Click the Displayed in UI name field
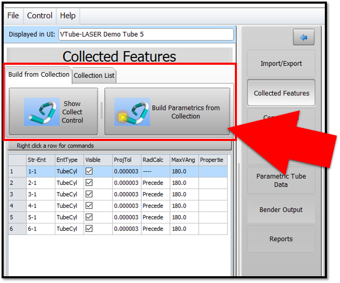Viewport: 340px width, 283px height. tap(146, 34)
